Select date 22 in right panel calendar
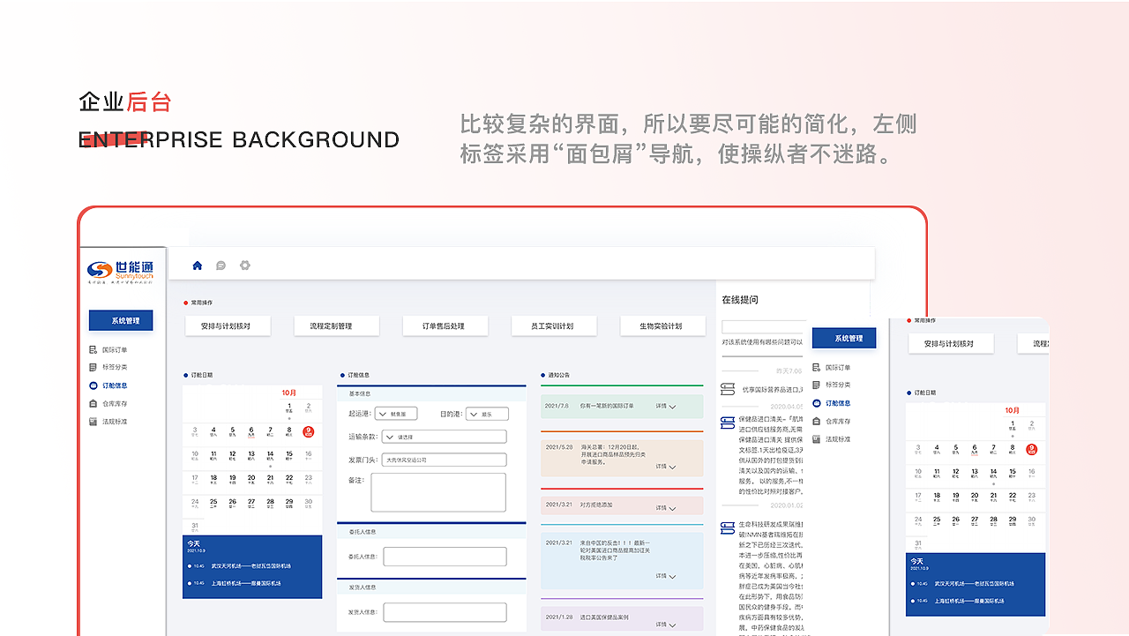The image size is (1129, 636). tap(1013, 498)
